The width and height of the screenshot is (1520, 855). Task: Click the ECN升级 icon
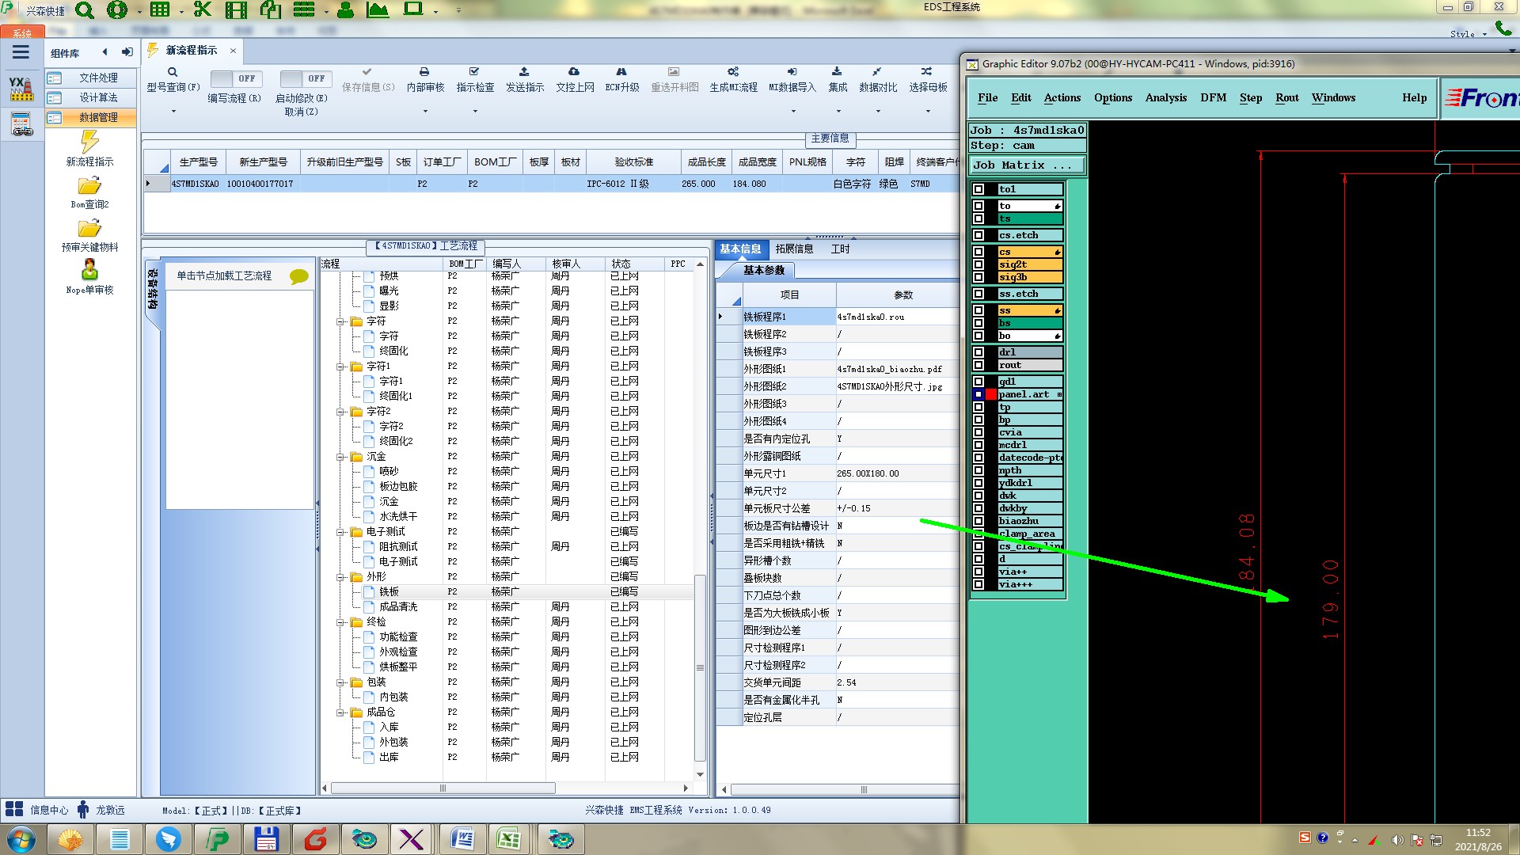[x=621, y=72]
